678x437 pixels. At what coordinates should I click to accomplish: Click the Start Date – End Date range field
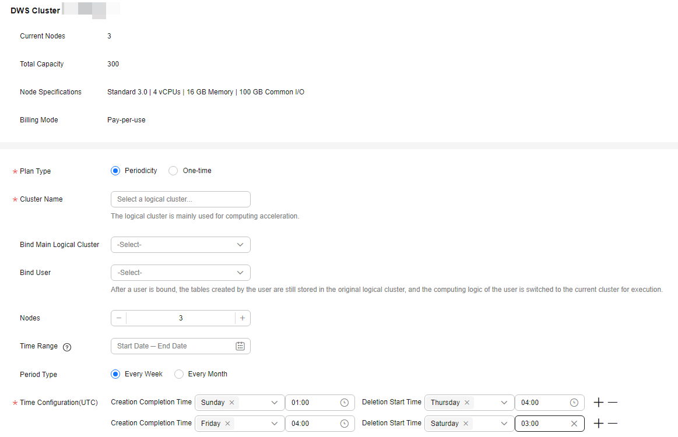[172, 346]
